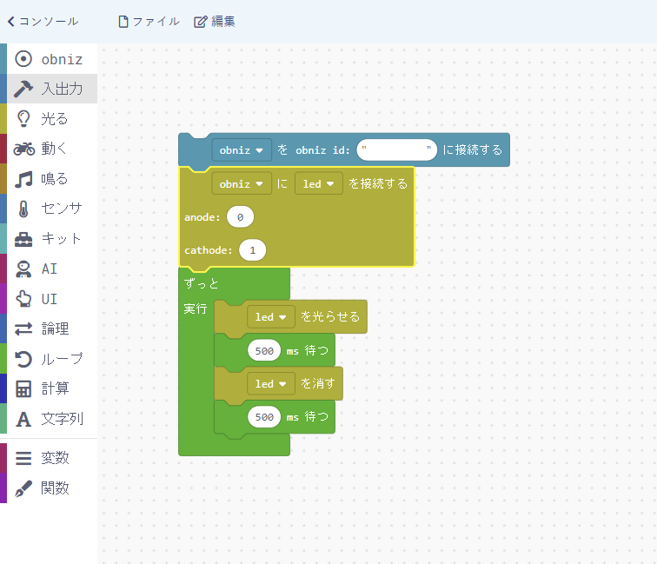The image size is (657, 564).
Task: Select the 関数 brush icon
Action: click(23, 488)
